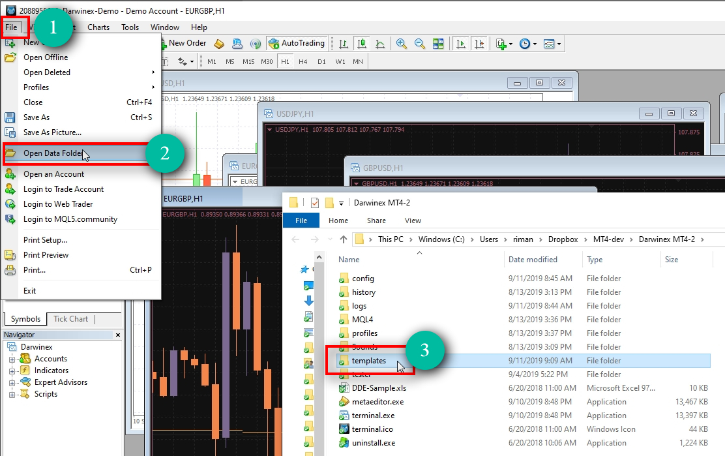The height and width of the screenshot is (456, 725).
Task: Expand the Open Deleted submenu
Action: (81, 72)
